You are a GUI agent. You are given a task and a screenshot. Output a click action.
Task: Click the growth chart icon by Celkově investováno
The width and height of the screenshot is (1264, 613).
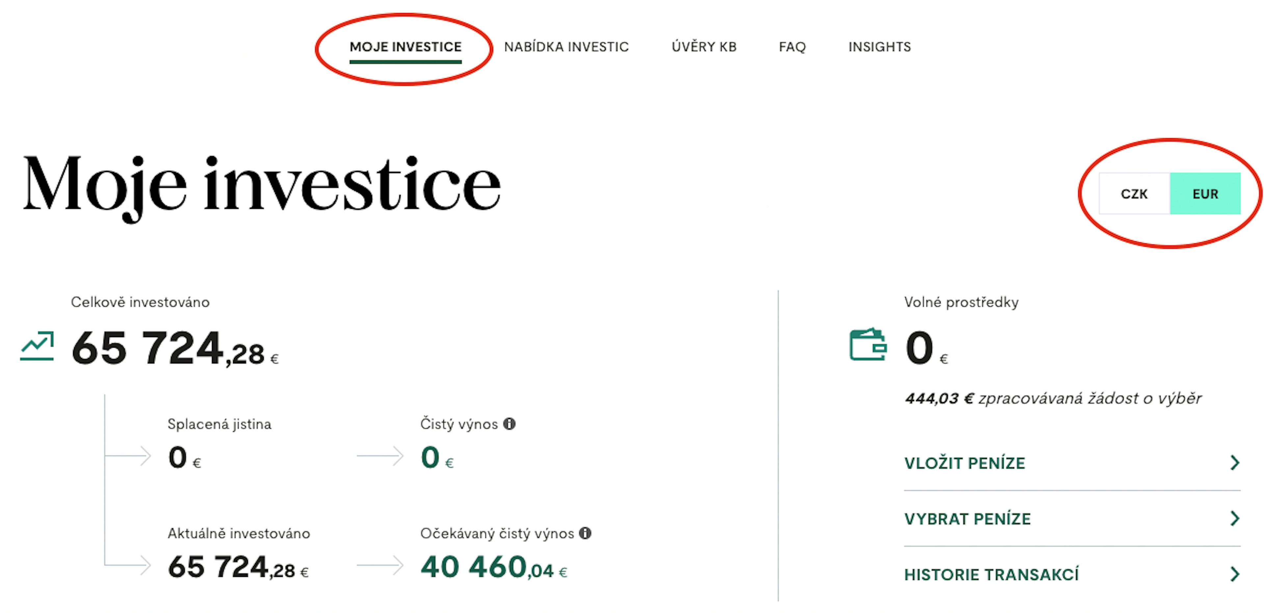37,346
